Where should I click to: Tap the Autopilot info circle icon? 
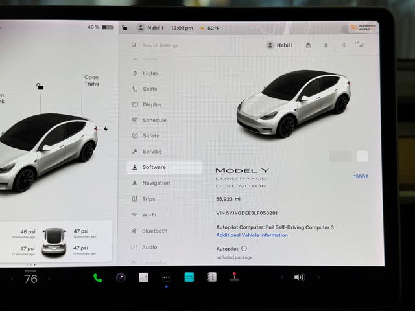[x=244, y=249]
